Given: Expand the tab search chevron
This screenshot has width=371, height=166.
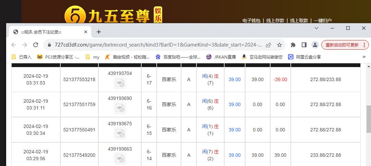Looking at the screenshot, I should [316, 28].
